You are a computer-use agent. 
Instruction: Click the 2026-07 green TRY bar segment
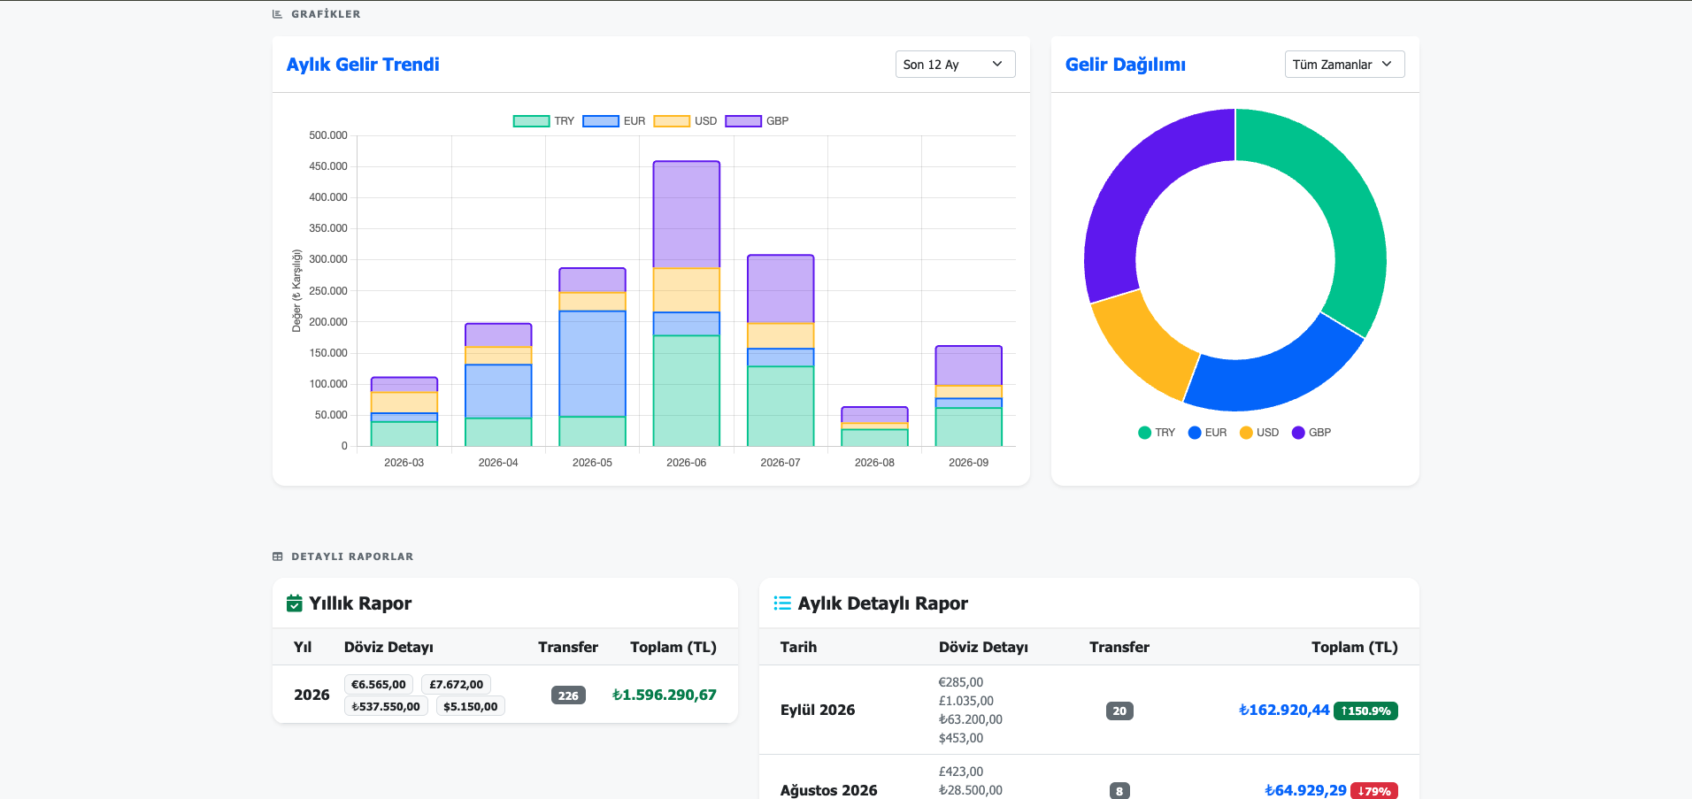click(x=781, y=406)
